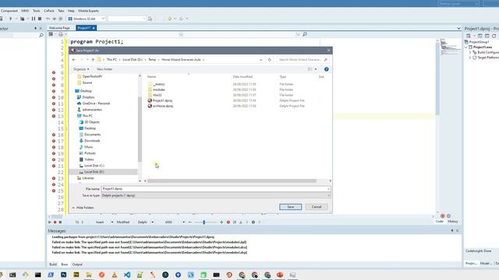Viewport: 499px width, 280px height.
Task: Click the search magnifier in the left panel
Action: tap(41, 35)
